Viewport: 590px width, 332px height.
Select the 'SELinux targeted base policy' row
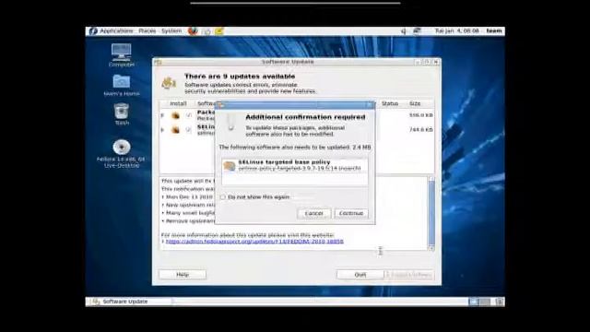(295, 165)
